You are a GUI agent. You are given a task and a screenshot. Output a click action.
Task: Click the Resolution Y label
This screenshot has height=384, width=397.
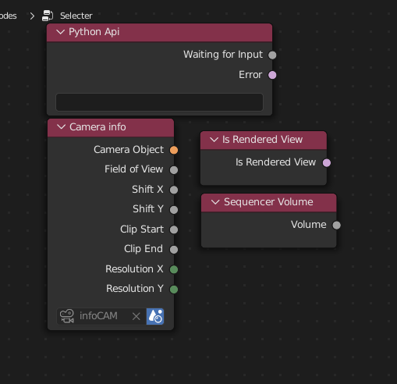[x=135, y=289]
